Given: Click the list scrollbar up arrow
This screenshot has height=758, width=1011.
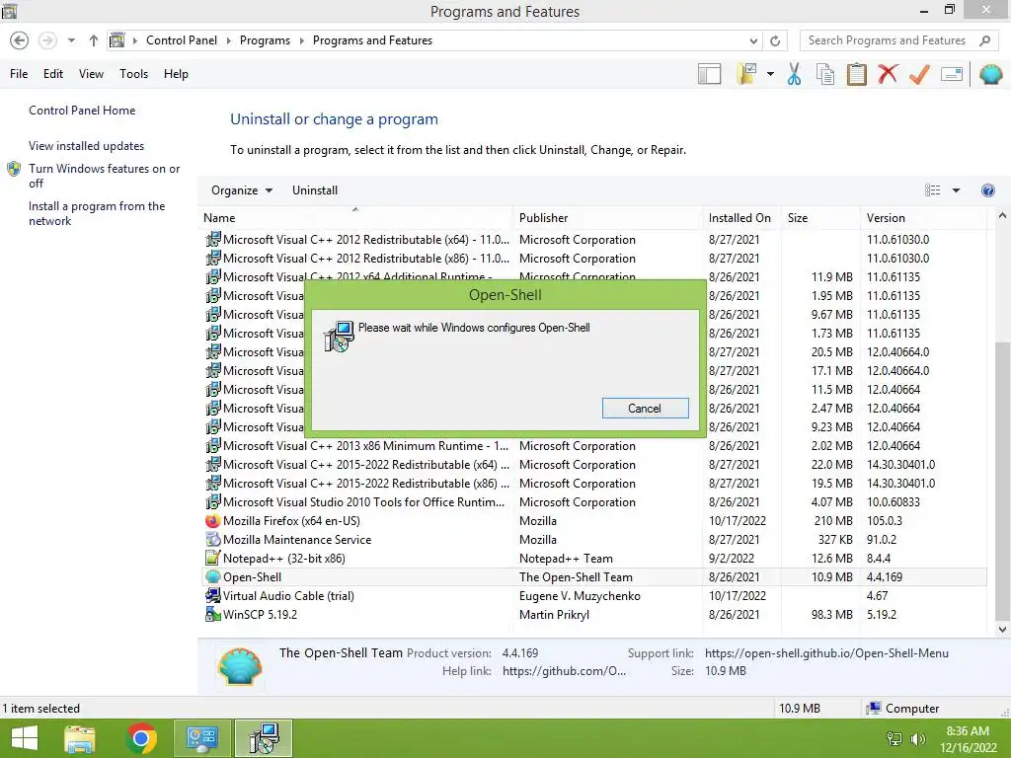Looking at the screenshot, I should point(1002,216).
